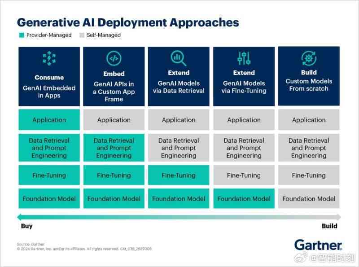This screenshot has width=359, height=267.
Task: Click the 2024 Gartner copyright line
Action: pyautogui.click(x=84, y=249)
